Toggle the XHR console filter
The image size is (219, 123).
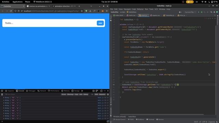tap(96, 94)
